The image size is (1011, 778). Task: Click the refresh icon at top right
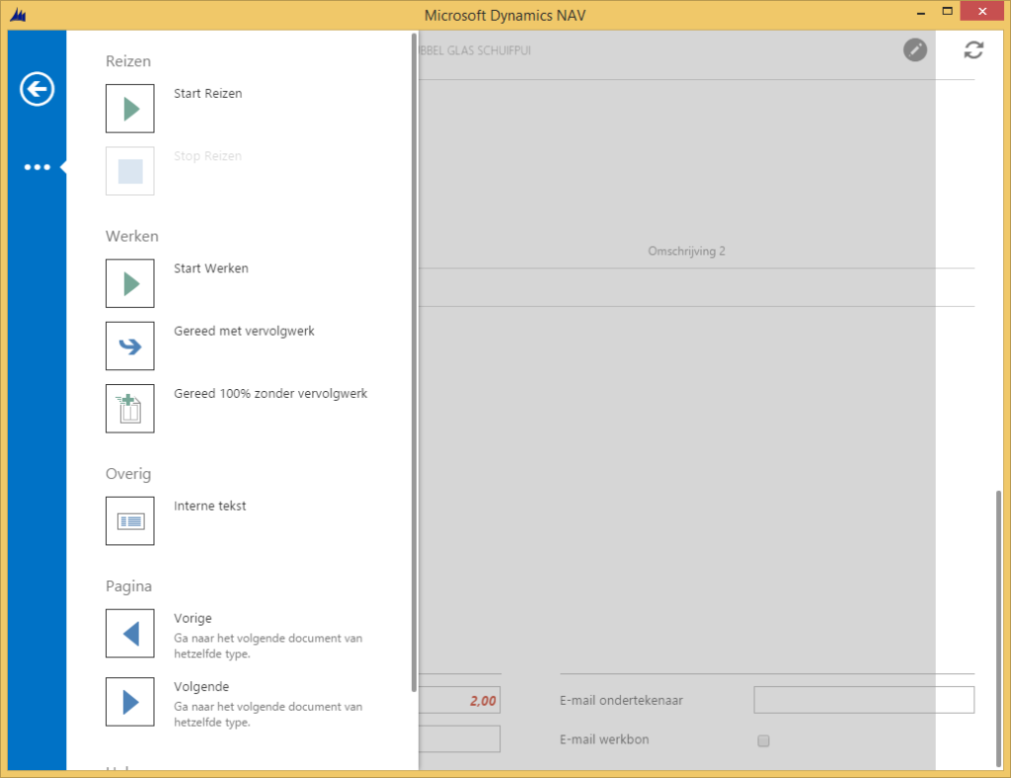click(x=973, y=49)
